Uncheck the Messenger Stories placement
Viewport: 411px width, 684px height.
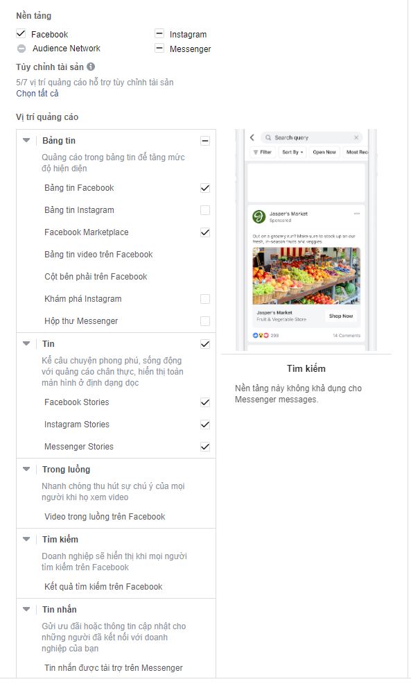pyautogui.click(x=205, y=447)
